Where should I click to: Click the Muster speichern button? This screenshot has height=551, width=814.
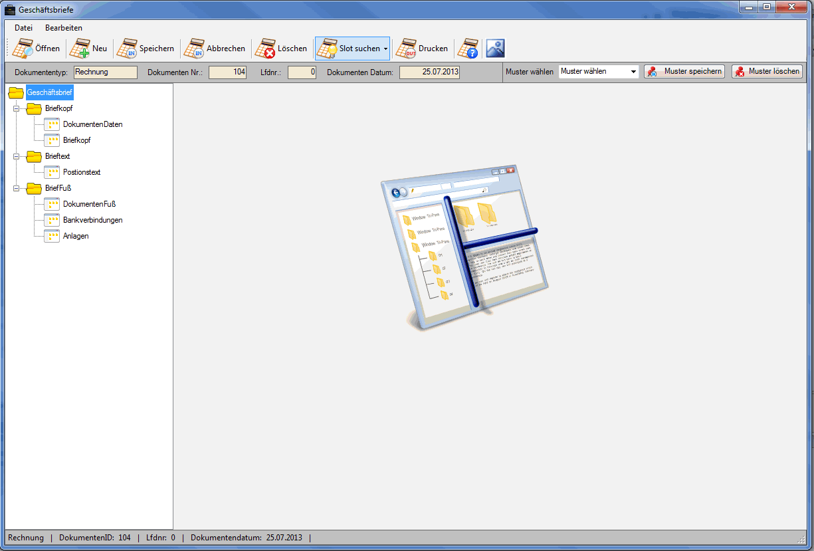coord(684,72)
